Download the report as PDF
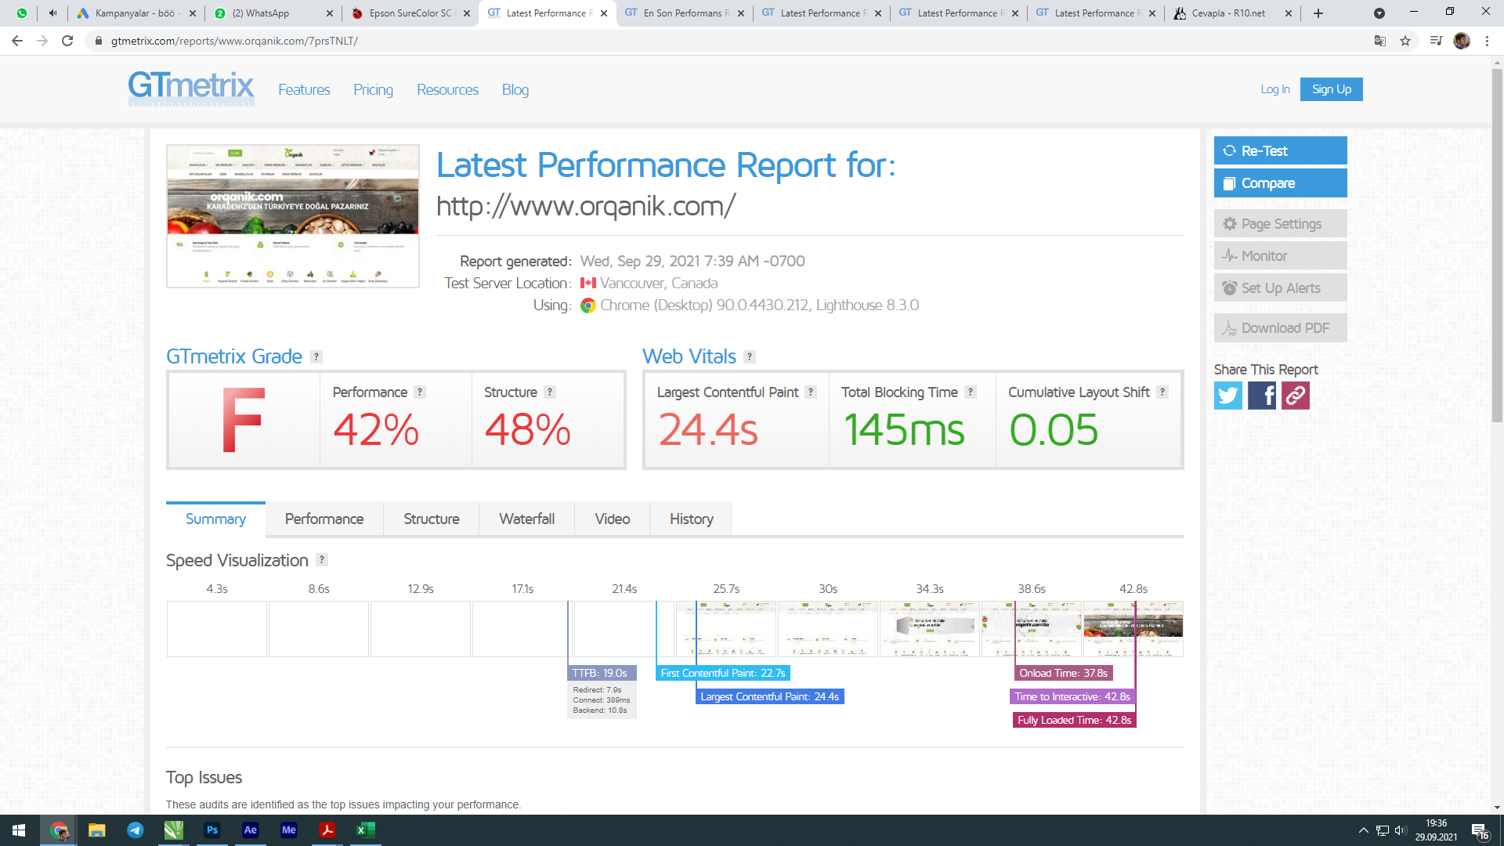Viewport: 1504px width, 846px height. [x=1281, y=327]
